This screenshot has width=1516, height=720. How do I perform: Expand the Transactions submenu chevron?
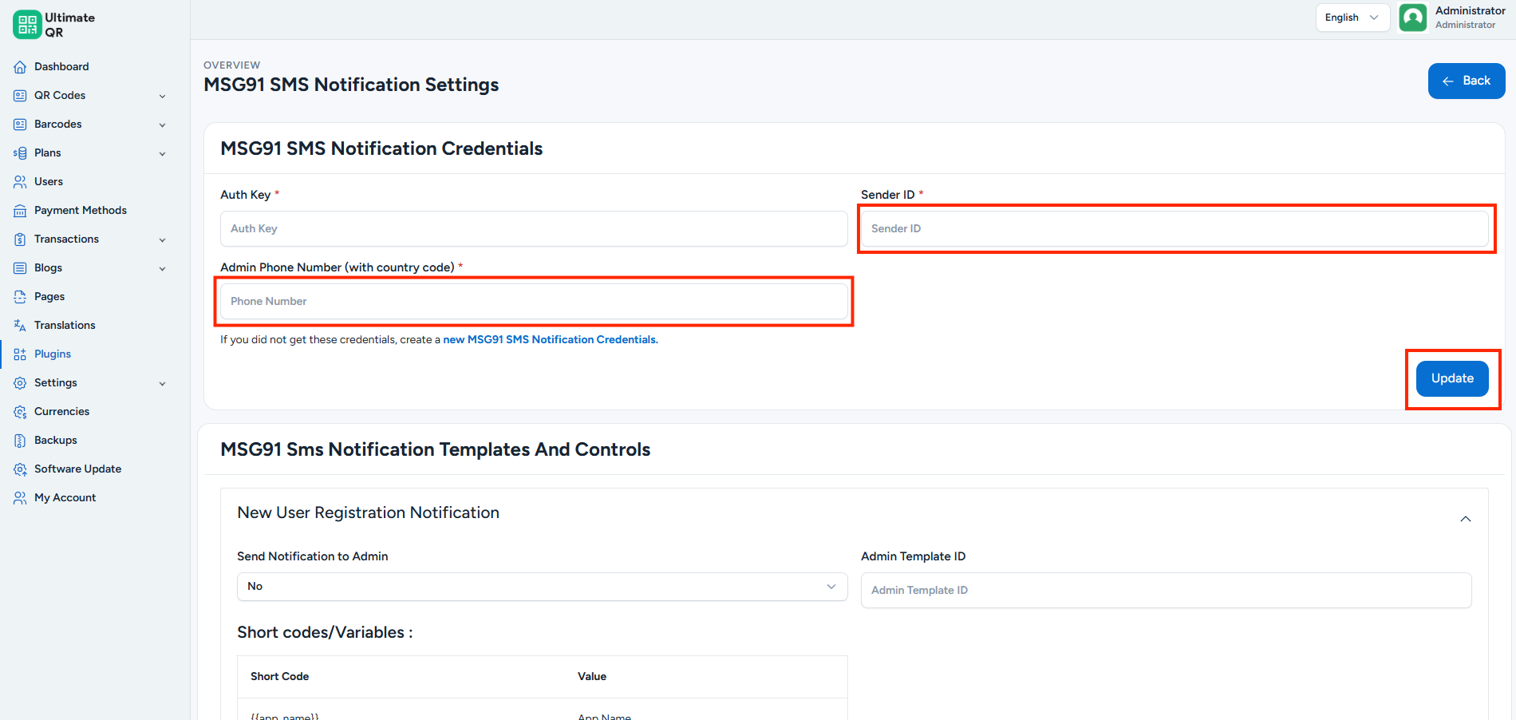click(x=163, y=240)
